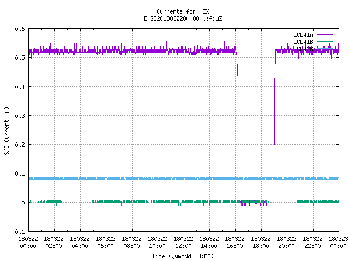Click the x-axis tick label 04:00
This screenshot has width=349, height=261.
click(80, 246)
